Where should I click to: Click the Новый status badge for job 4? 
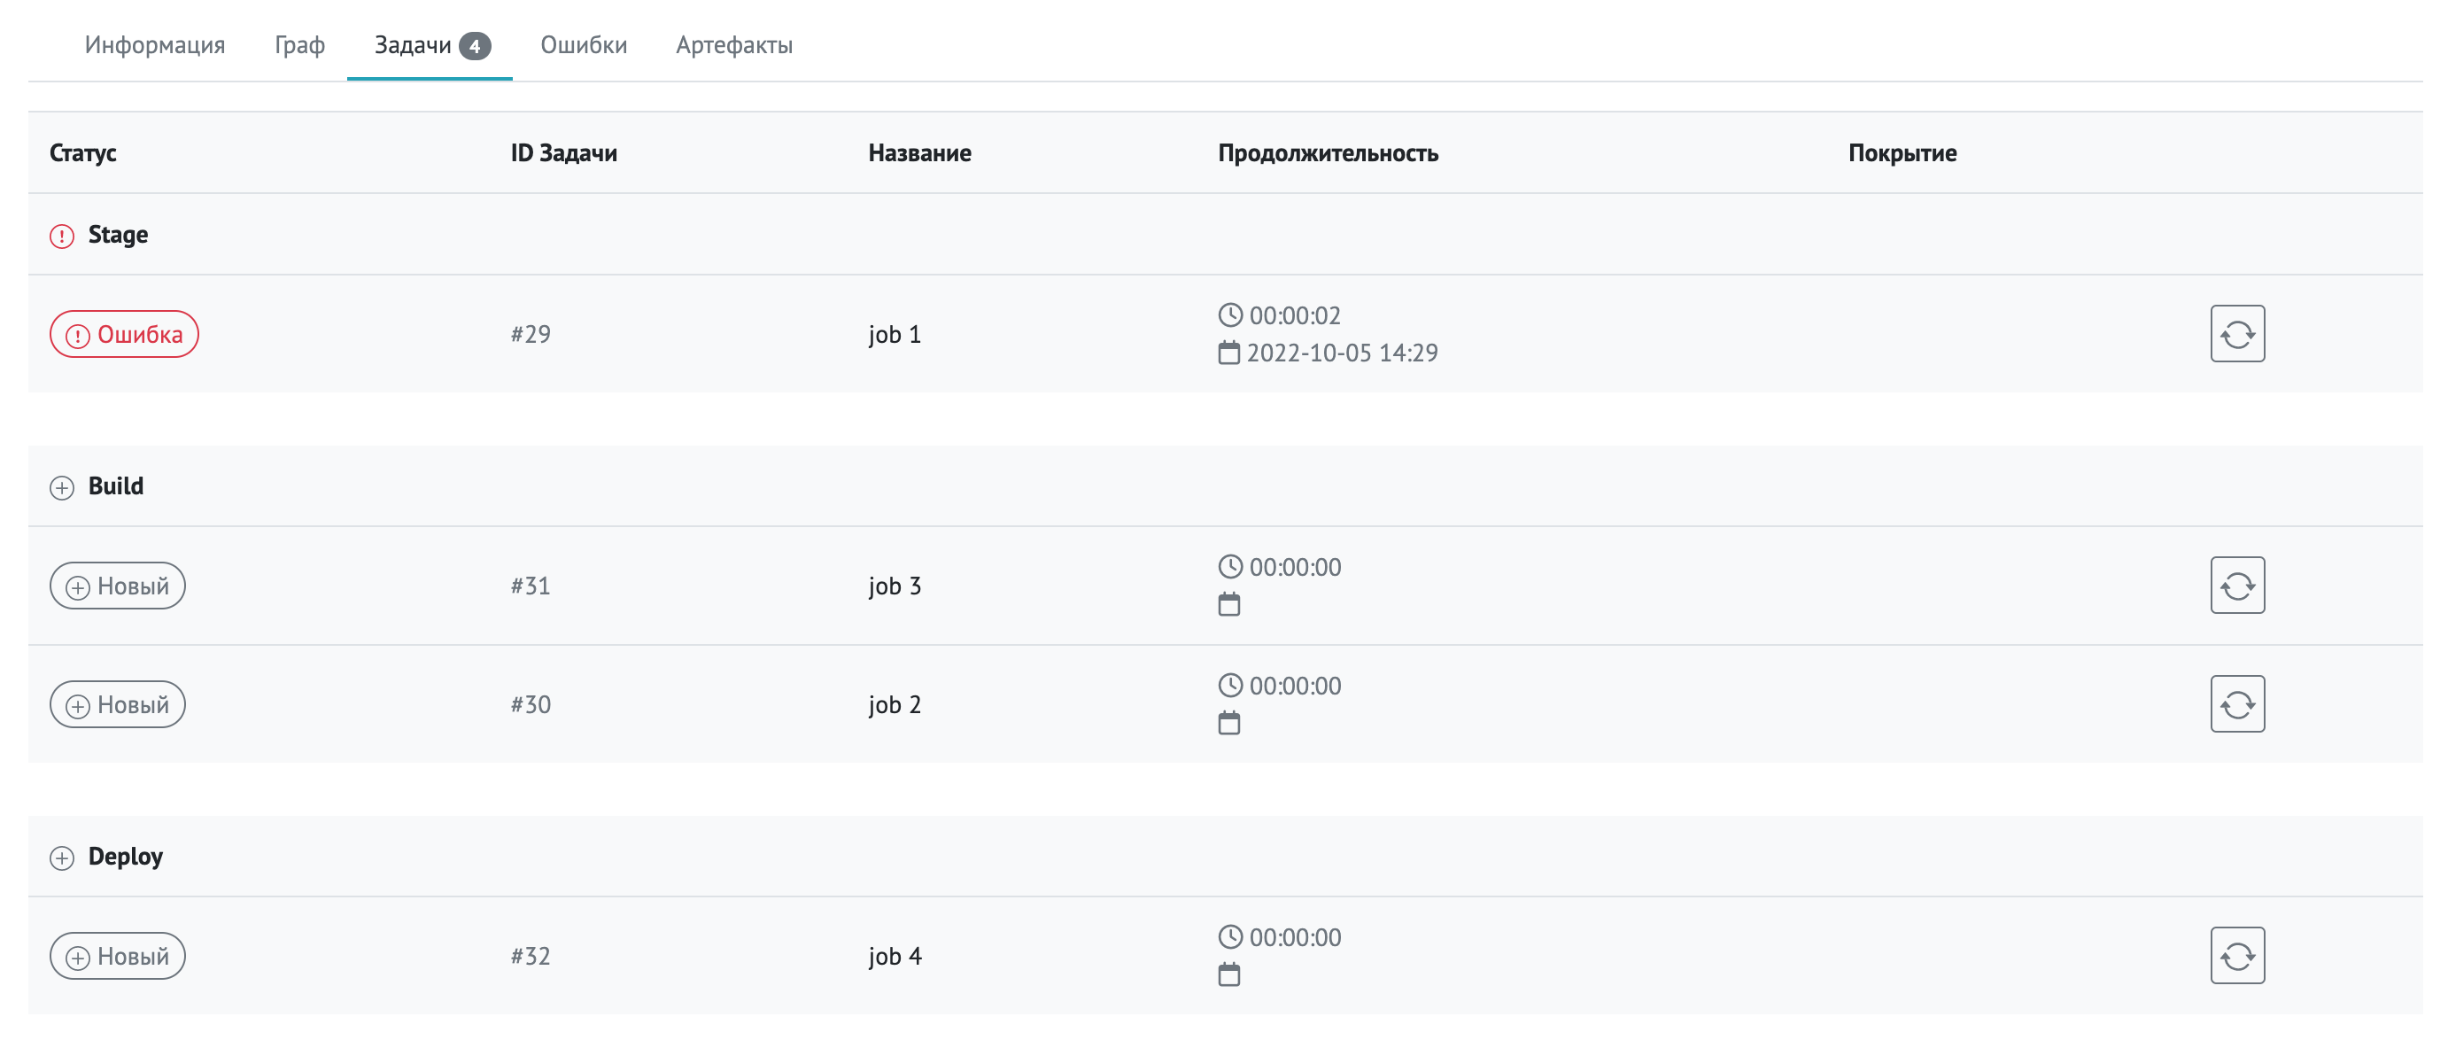(x=118, y=957)
